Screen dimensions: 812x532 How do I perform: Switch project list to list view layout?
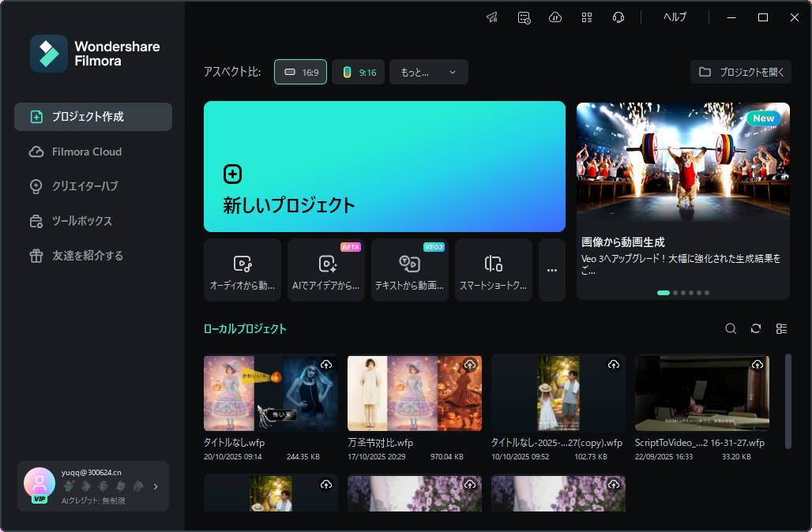click(x=782, y=328)
